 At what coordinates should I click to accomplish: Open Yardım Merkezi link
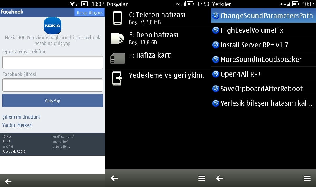click(x=17, y=125)
